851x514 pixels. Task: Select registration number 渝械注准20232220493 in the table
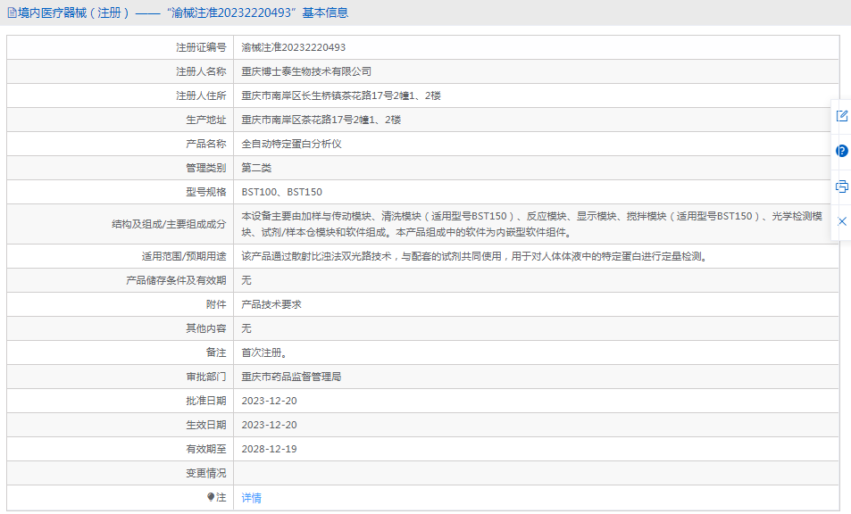[x=293, y=47]
